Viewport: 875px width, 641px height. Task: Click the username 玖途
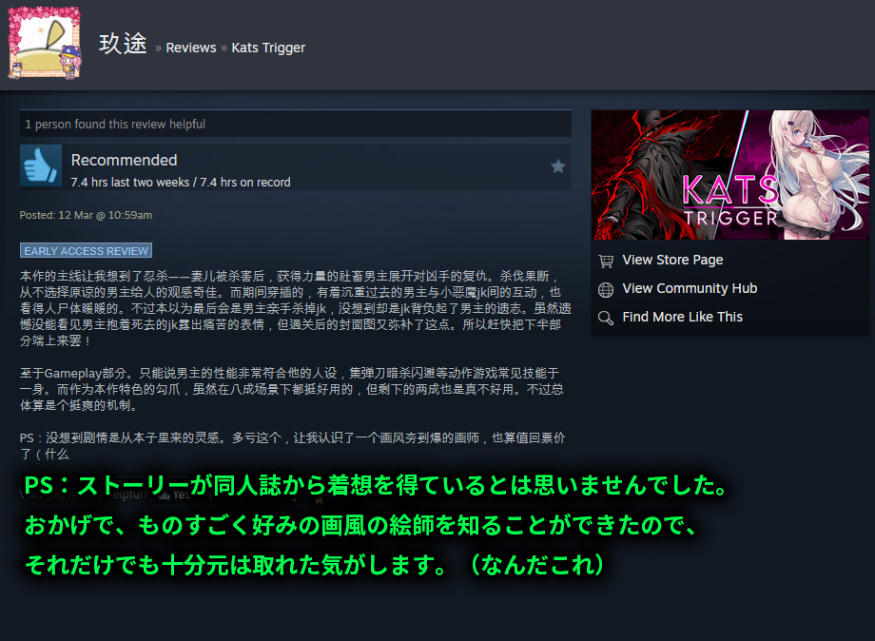coord(122,44)
